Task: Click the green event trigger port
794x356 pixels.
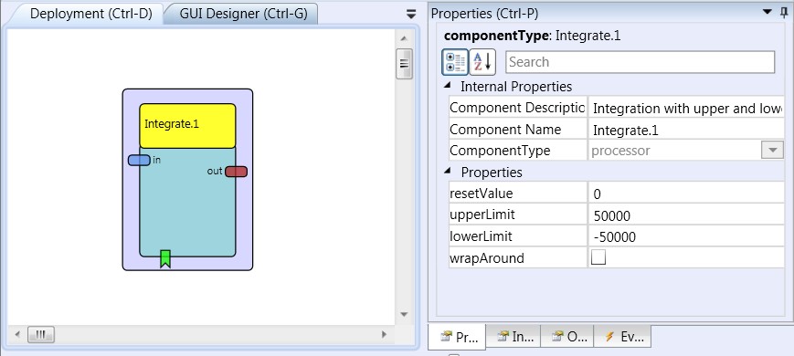Action: 165,259
